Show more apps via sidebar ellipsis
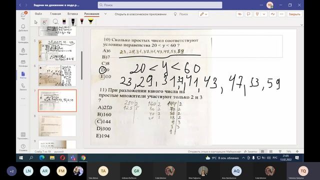320x180 pixels. (23, 98)
